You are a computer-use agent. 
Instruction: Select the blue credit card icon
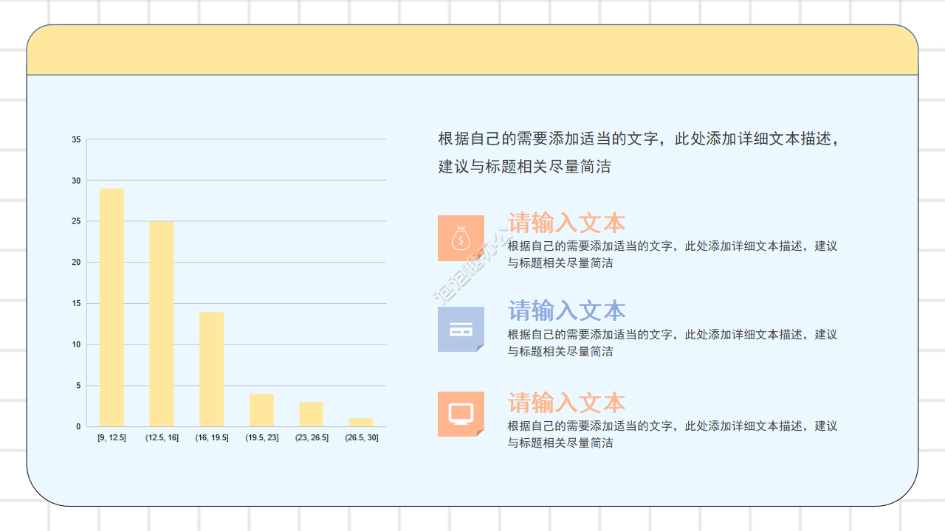[x=461, y=329]
